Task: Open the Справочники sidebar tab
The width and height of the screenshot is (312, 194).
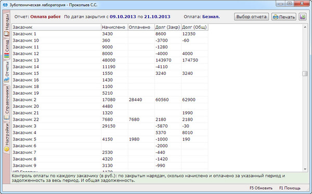Action: point(7,103)
